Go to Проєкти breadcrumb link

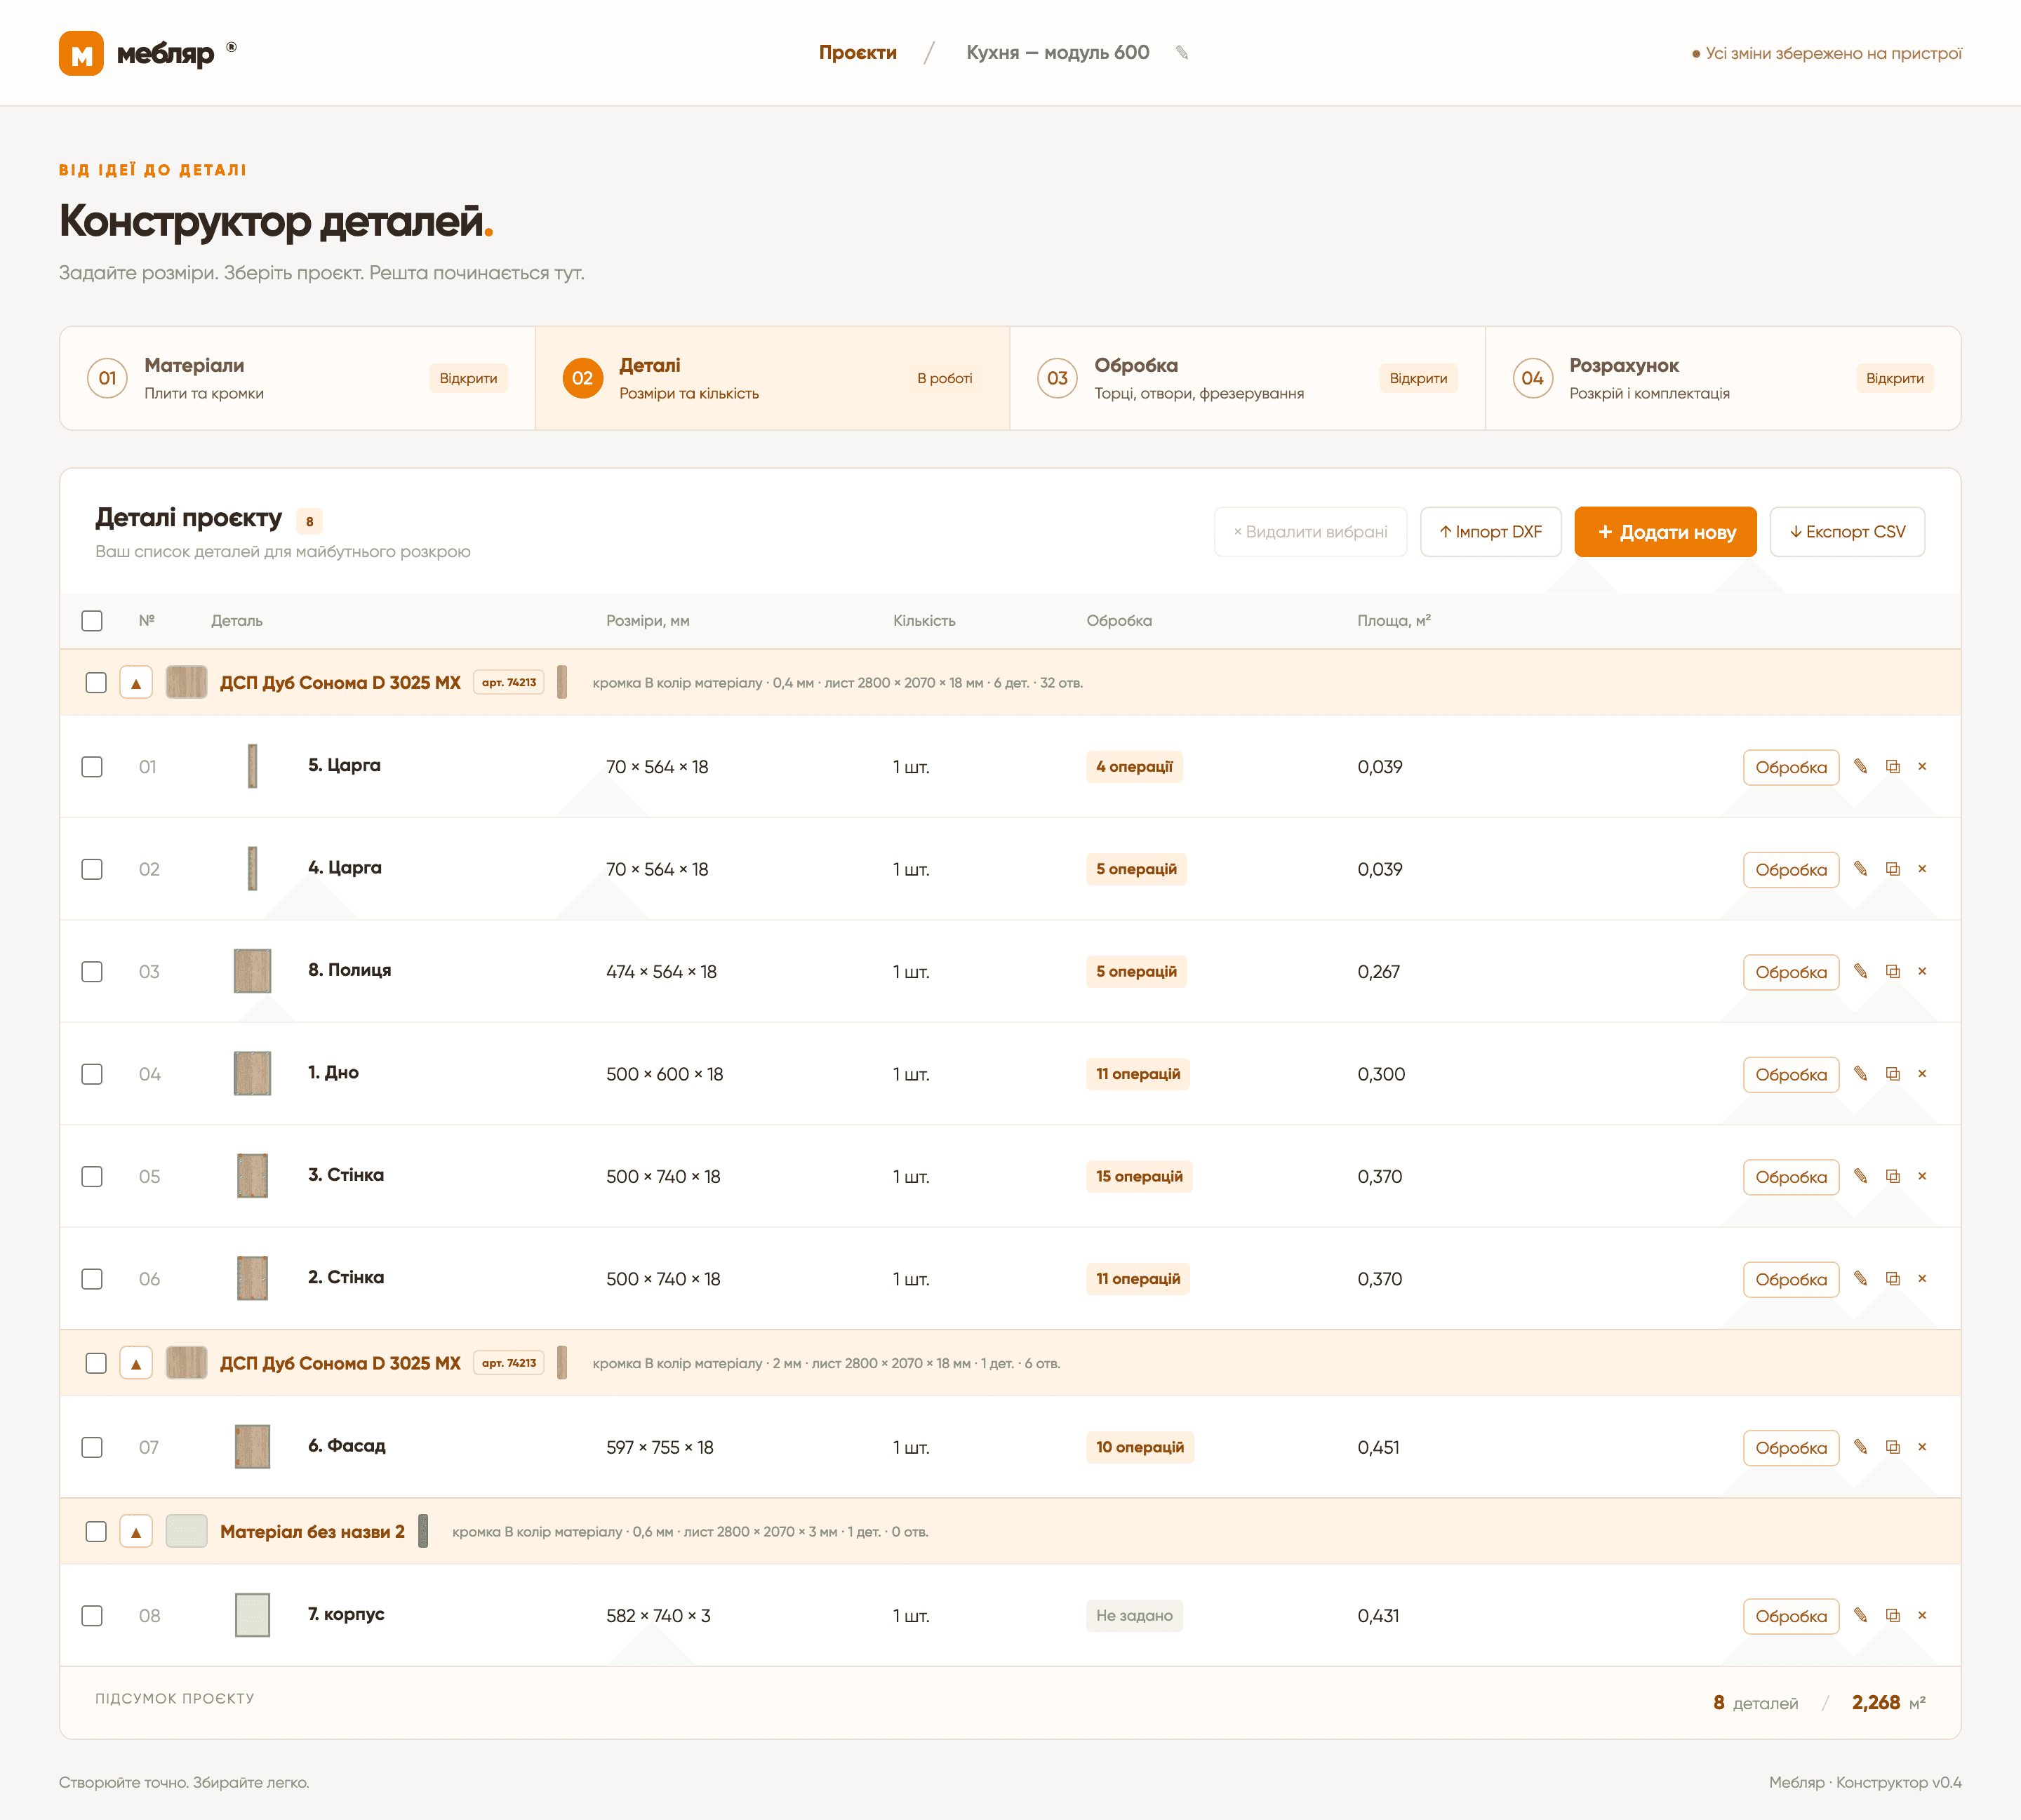[x=857, y=53]
